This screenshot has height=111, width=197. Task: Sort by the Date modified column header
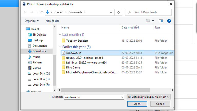coord(130,27)
